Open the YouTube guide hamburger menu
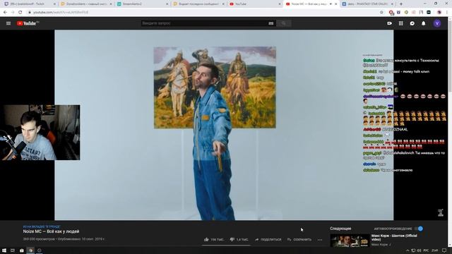 tap(8, 23)
